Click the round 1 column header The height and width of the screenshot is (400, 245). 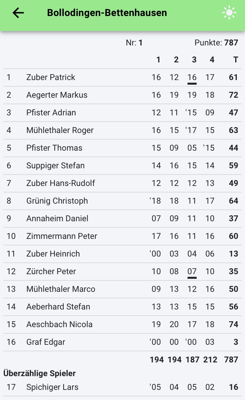(x=158, y=59)
